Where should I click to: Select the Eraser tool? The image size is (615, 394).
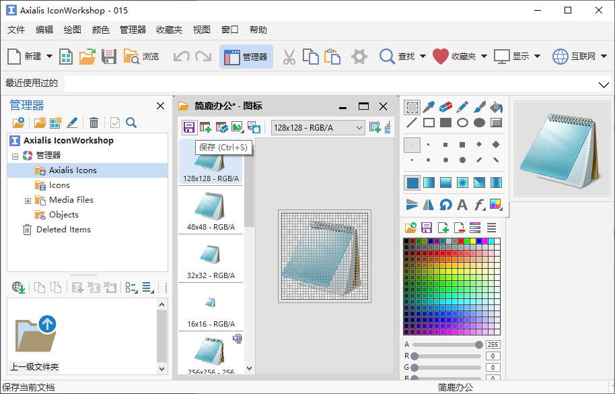tap(445, 107)
